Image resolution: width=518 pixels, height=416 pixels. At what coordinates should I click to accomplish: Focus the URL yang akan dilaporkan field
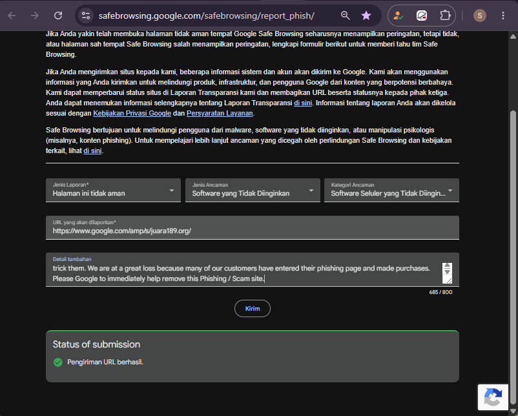pyautogui.click(x=253, y=227)
